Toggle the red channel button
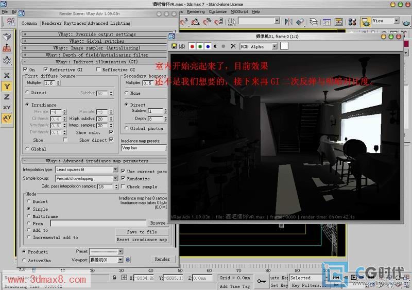Screen dimensions: 412x290 click(x=192, y=46)
